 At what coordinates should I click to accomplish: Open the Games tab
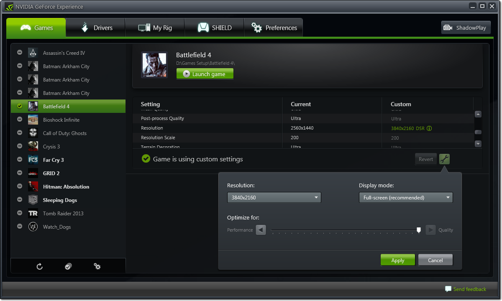(x=36, y=28)
